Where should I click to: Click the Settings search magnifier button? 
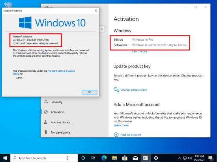[102, 29]
